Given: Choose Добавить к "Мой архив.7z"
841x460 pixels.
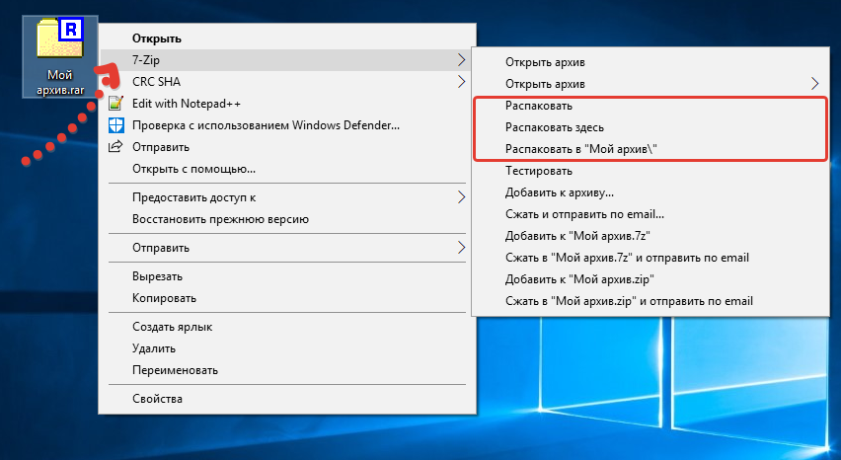Looking at the screenshot, I should [650, 236].
